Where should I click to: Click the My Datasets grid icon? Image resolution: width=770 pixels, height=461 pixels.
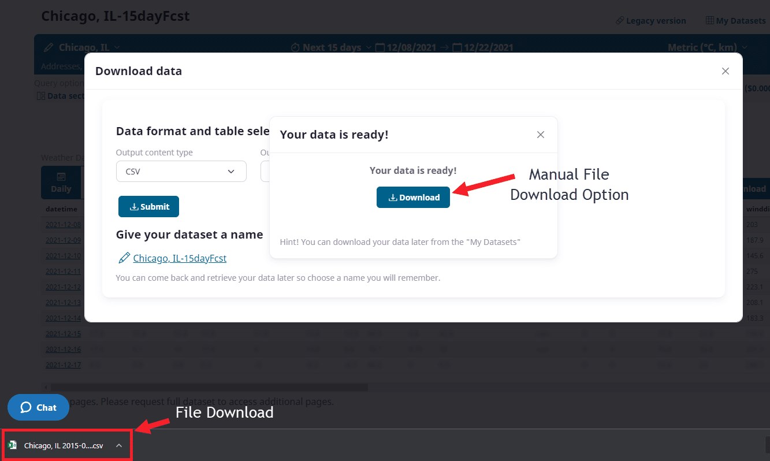(x=710, y=20)
